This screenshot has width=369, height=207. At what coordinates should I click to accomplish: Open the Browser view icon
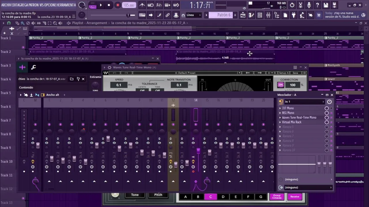click(277, 15)
